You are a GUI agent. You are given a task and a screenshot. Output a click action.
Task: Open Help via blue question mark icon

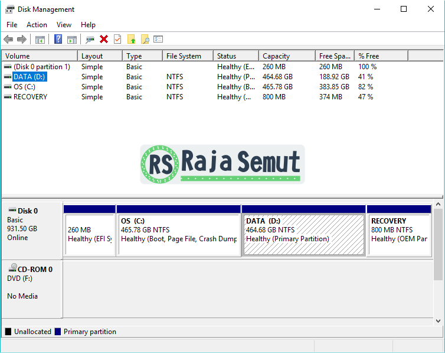click(58, 39)
